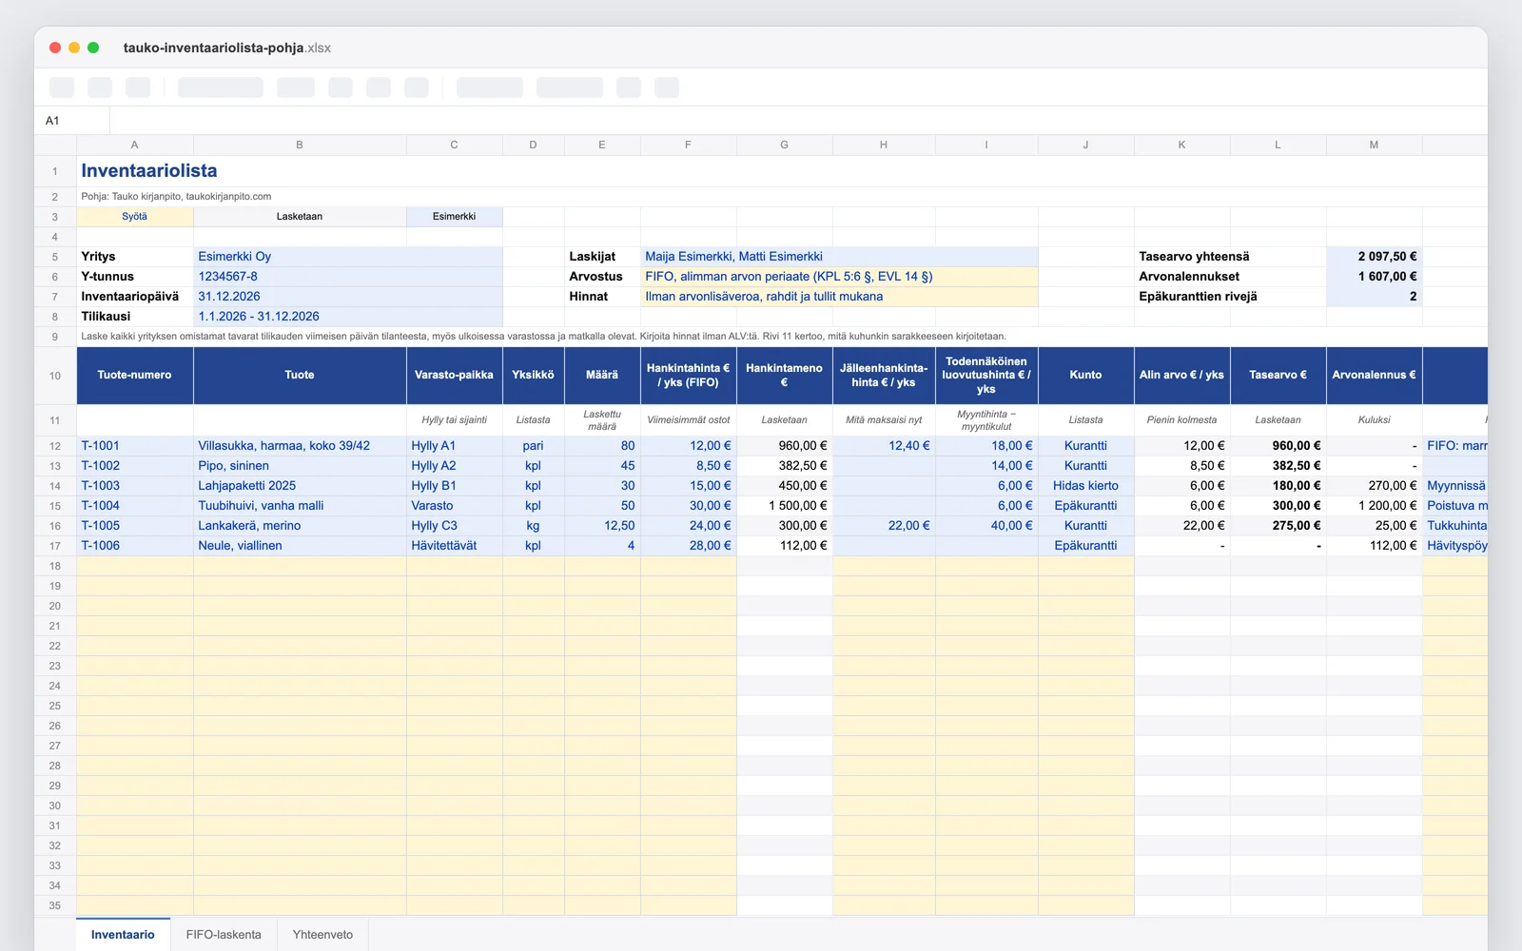Click Tasearvo value 275,00 €
Image resolution: width=1522 pixels, height=951 pixels.
point(1278,526)
